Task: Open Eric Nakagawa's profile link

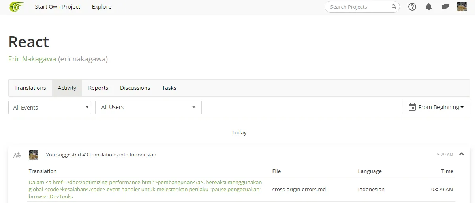Action: pos(32,59)
